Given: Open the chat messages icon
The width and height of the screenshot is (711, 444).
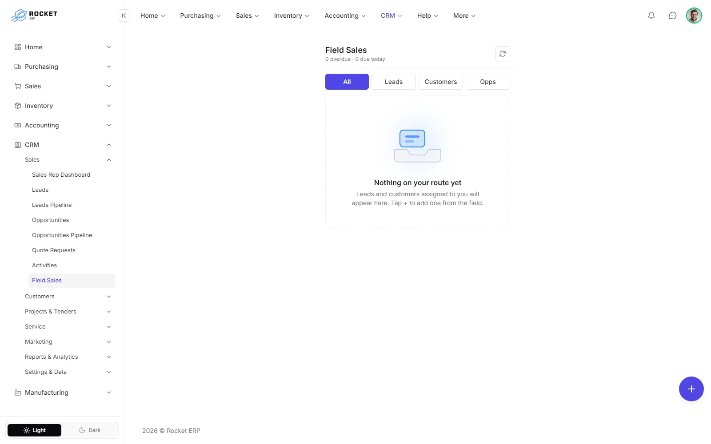Looking at the screenshot, I should [673, 16].
